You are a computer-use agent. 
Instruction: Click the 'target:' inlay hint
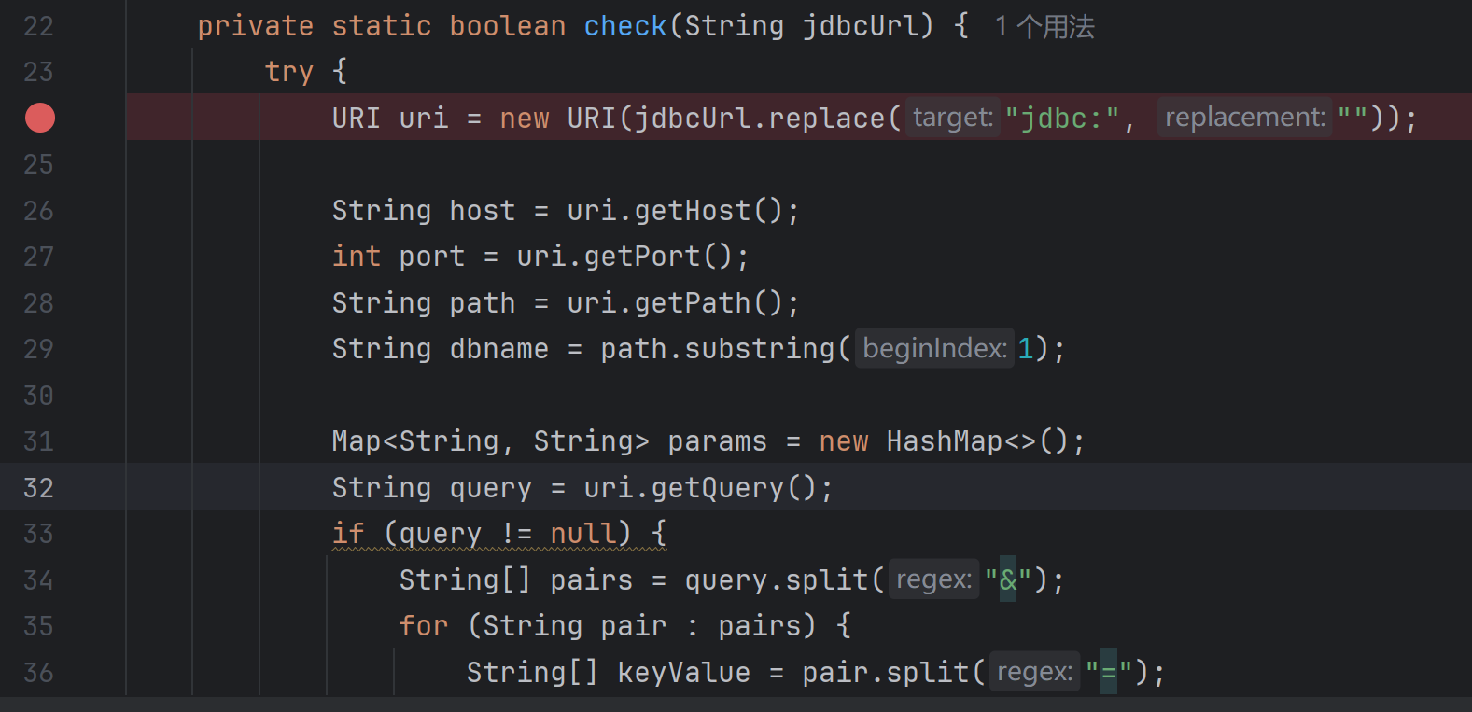[x=952, y=118]
